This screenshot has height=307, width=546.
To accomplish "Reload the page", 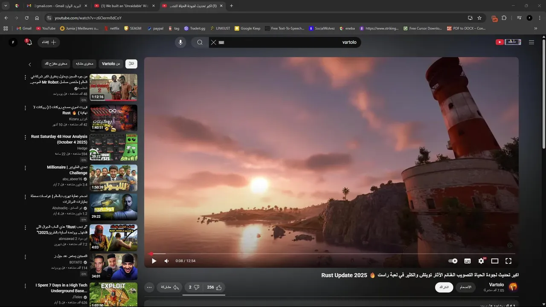I will click(x=26, y=18).
